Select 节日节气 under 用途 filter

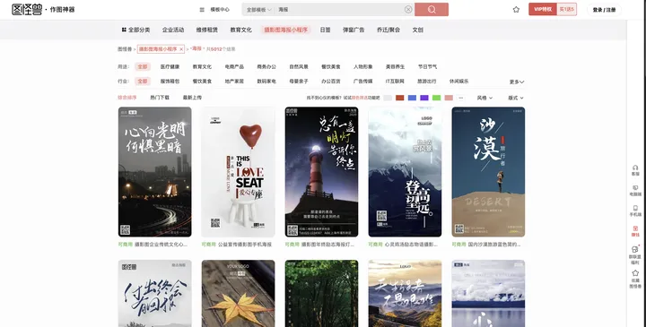427,66
